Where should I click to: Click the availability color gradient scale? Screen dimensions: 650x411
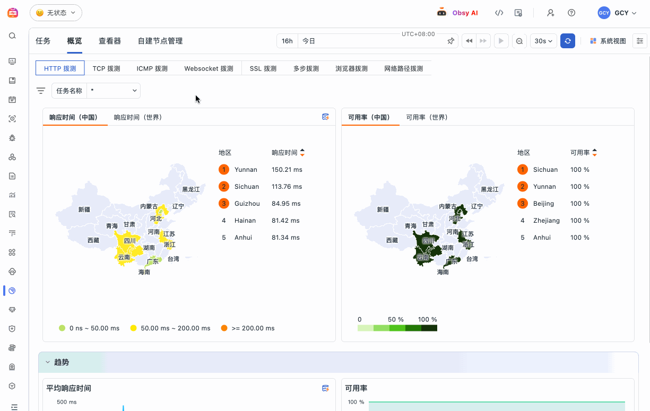(397, 328)
